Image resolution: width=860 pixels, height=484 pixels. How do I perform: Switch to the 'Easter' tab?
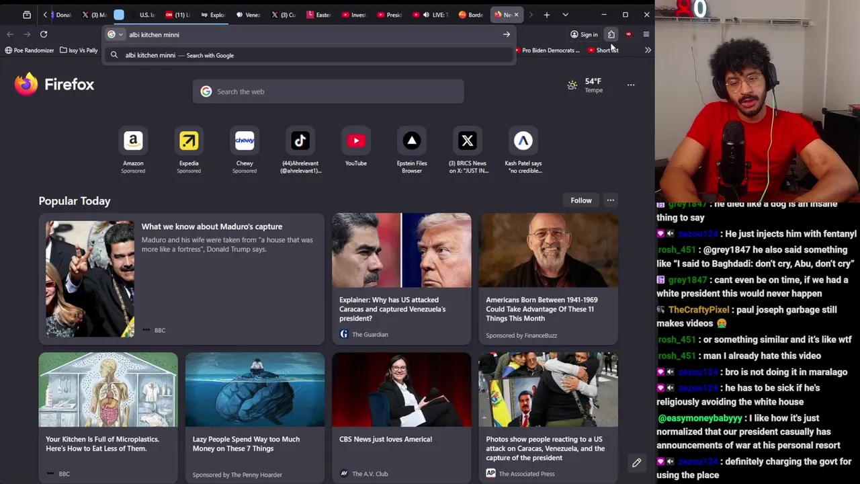(x=318, y=14)
